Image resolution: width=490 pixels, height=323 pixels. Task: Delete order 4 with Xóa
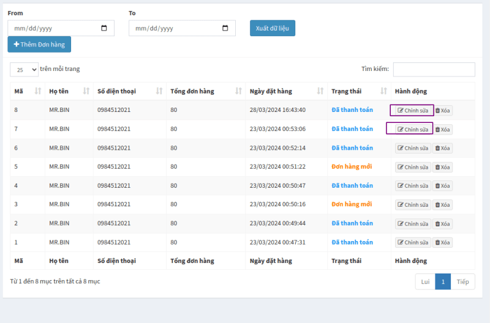(x=442, y=186)
